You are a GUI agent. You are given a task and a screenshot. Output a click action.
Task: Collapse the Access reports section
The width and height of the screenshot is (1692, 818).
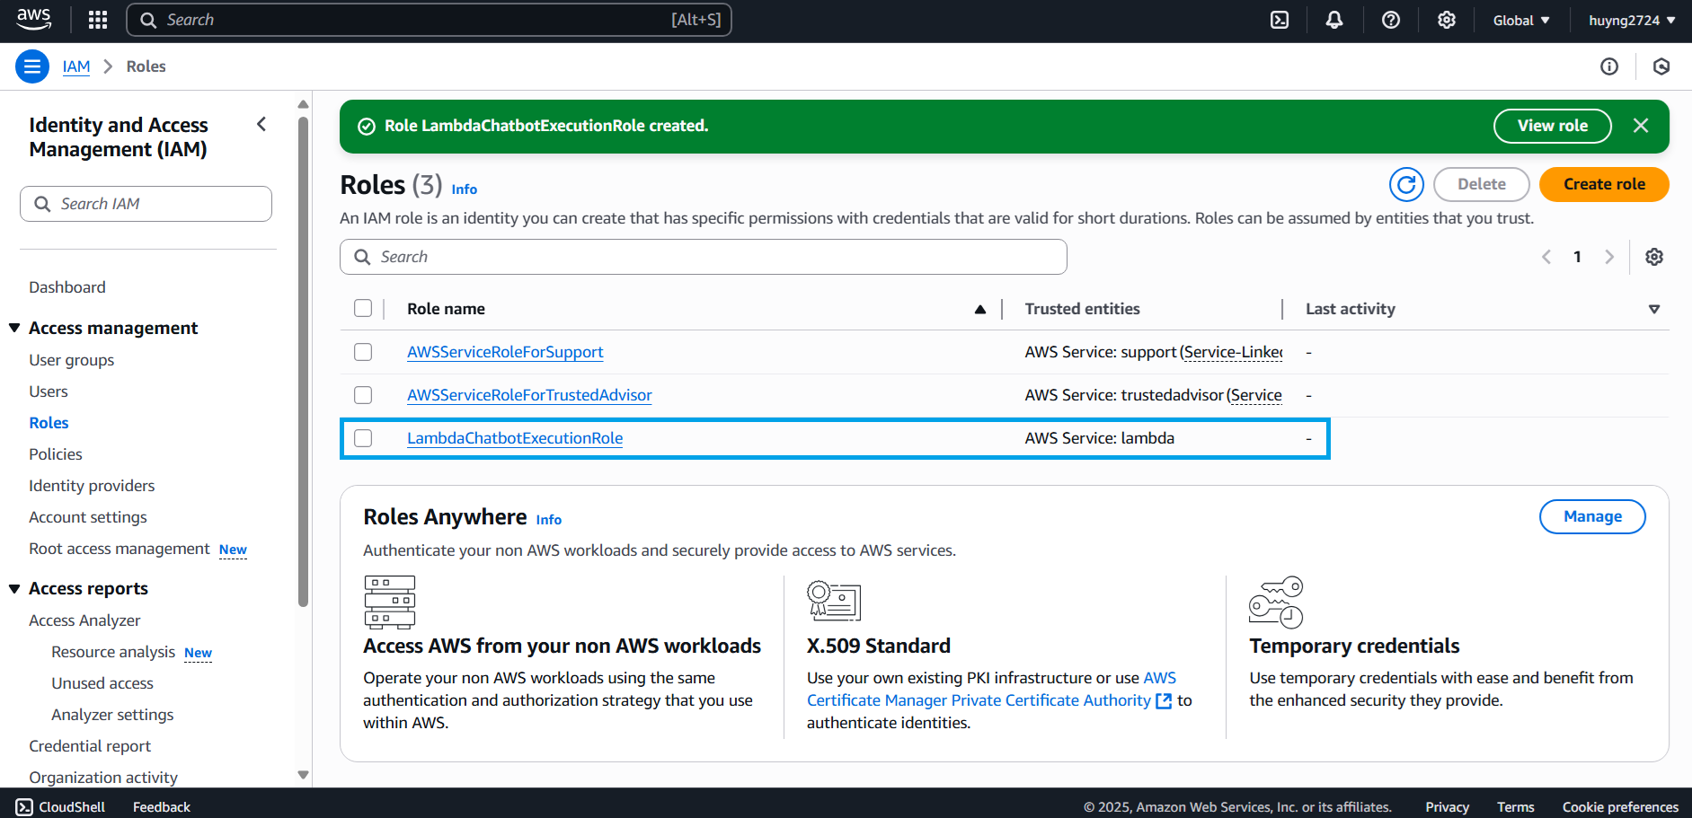pos(14,588)
